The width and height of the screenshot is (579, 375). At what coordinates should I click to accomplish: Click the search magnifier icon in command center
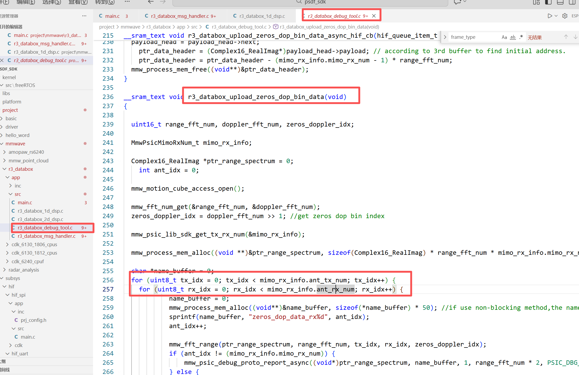299,2
